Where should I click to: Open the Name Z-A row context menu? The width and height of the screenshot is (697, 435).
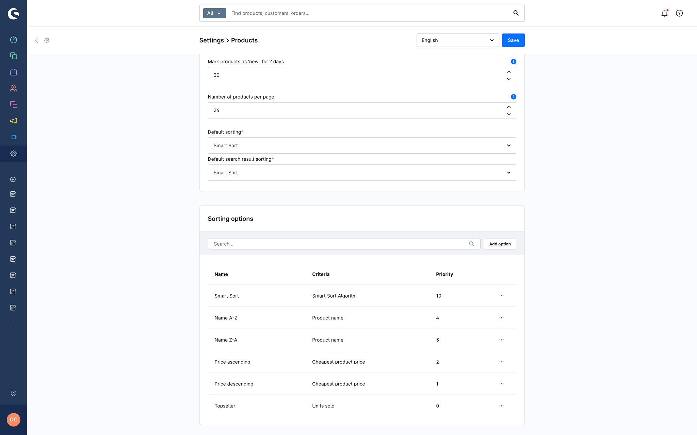[x=501, y=340]
